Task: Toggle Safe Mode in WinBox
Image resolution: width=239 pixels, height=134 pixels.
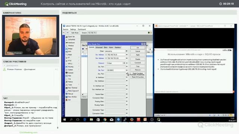Action: [75, 33]
